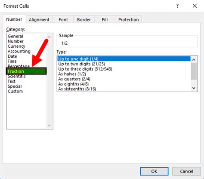Image resolution: width=204 pixels, height=179 pixels.
Task: Click the Help question mark icon
Action: [177, 6]
